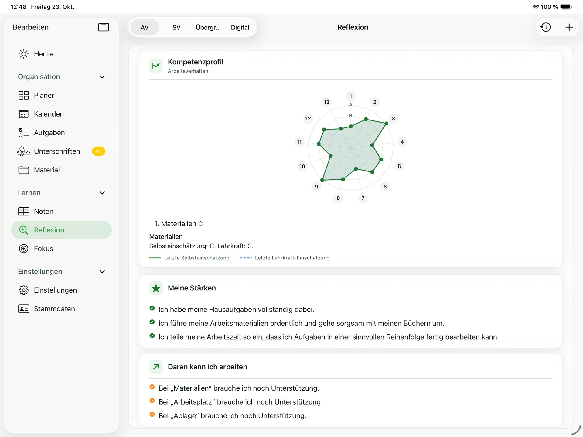Collapse the Organisation section chevron
The height and width of the screenshot is (437, 583).
tap(102, 77)
